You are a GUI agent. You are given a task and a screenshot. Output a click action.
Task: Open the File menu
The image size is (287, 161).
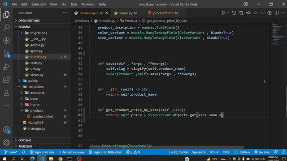tap(14, 4)
